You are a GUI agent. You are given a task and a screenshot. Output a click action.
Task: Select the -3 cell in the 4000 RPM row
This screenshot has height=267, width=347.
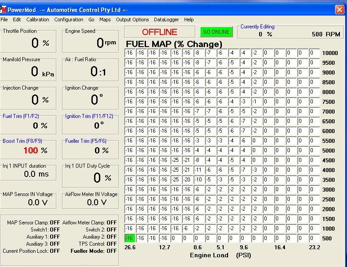click(256, 170)
